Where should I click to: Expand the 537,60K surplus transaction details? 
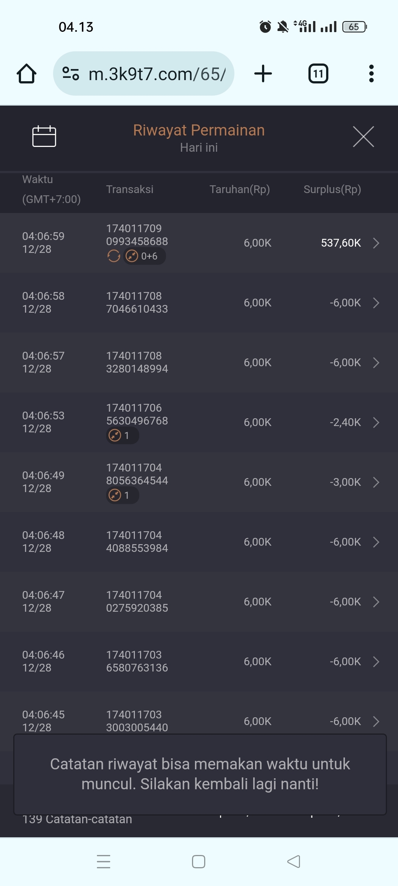(376, 243)
